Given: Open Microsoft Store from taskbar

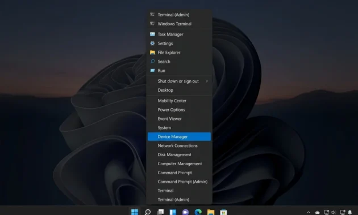Looking at the screenshot, I should 223,212.
